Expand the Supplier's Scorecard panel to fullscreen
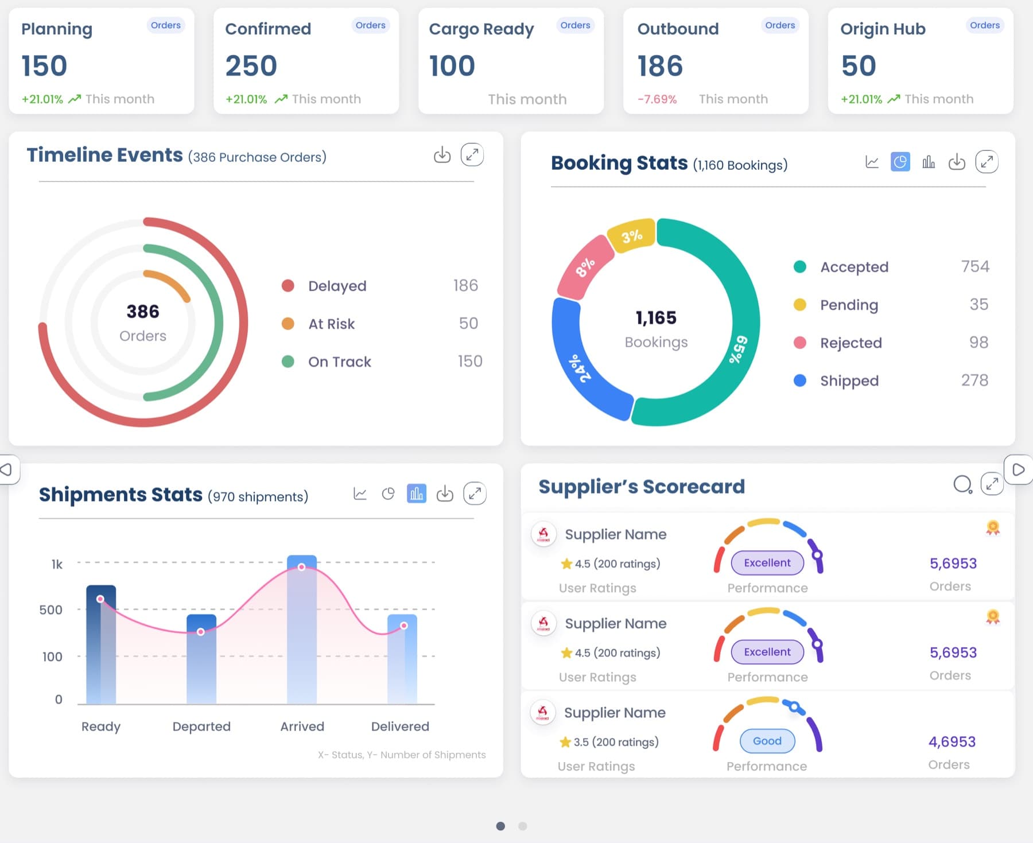Viewport: 1033px width, 843px height. 992,484
